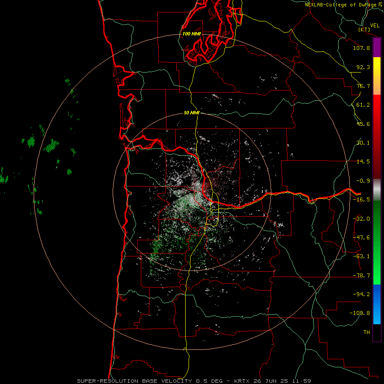Click the 26 JUN 25 11:59 timestamp
Image resolution: width=384 pixels, height=384 pixels.
[282, 381]
